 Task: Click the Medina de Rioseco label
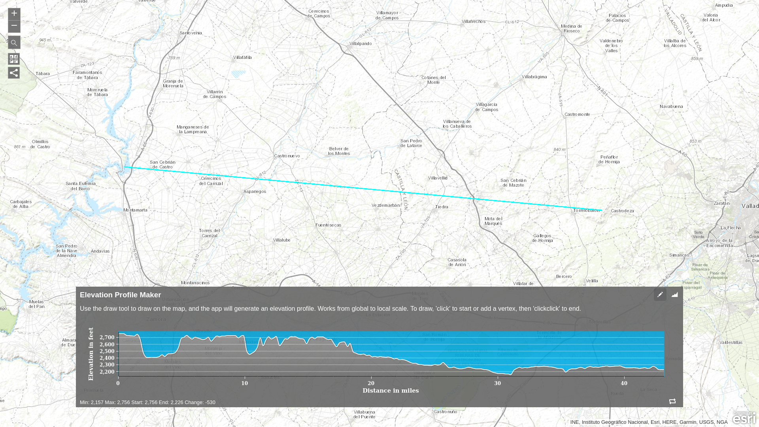571,28
